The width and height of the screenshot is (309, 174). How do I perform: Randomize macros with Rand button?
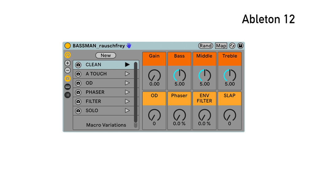(x=206, y=46)
